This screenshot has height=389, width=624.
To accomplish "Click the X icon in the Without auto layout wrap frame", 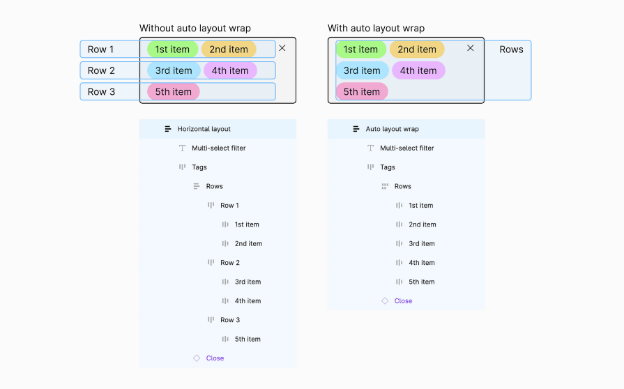I will point(282,48).
